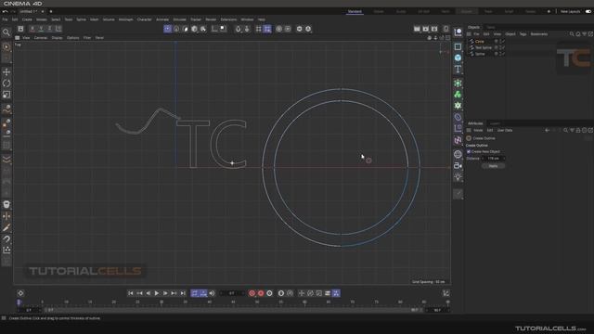Select the Knife cut tool in left toolbar
The height and width of the screenshot is (334, 594).
coord(6,227)
